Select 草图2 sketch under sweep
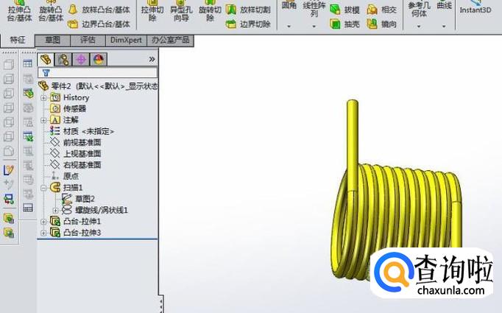The height and width of the screenshot is (313, 502). (x=79, y=199)
